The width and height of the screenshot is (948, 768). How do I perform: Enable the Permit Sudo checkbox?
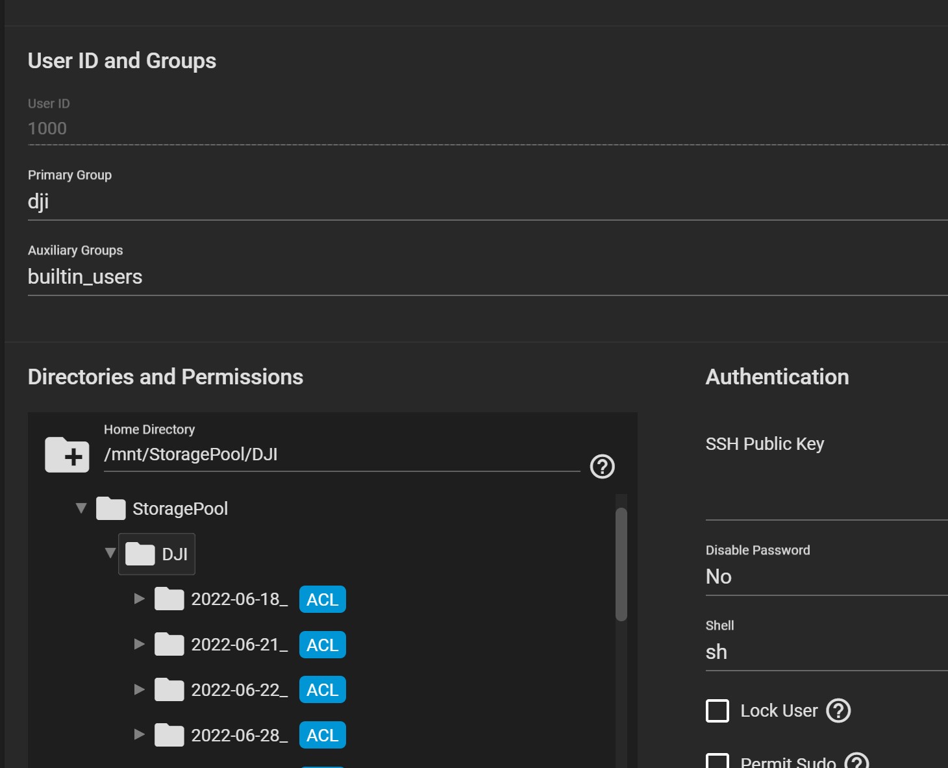point(717,761)
